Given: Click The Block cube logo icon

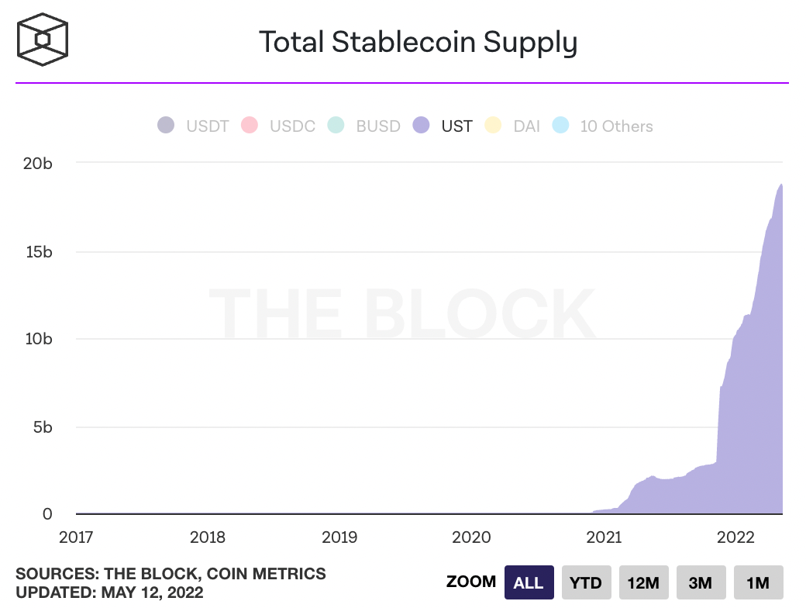Looking at the screenshot, I should [43, 39].
